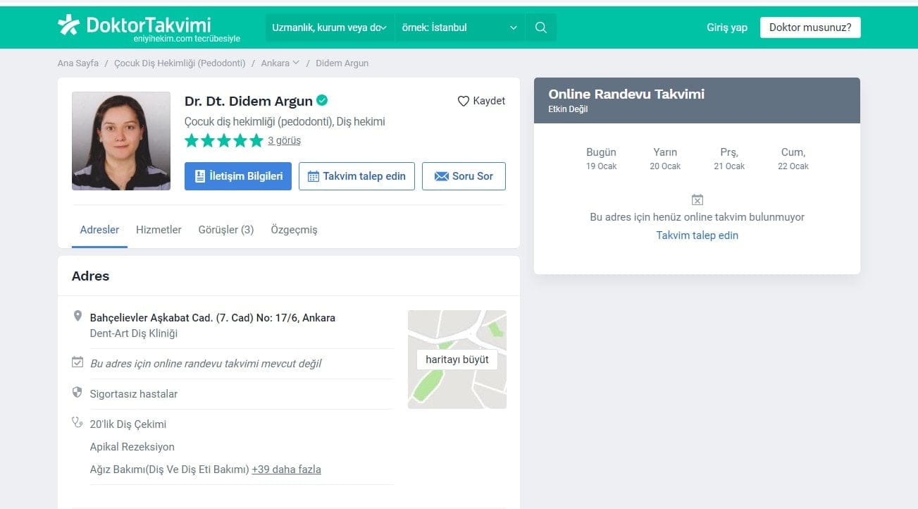Click the haritayı büyüt map thumbnail
The image size is (918, 509).
457,360
